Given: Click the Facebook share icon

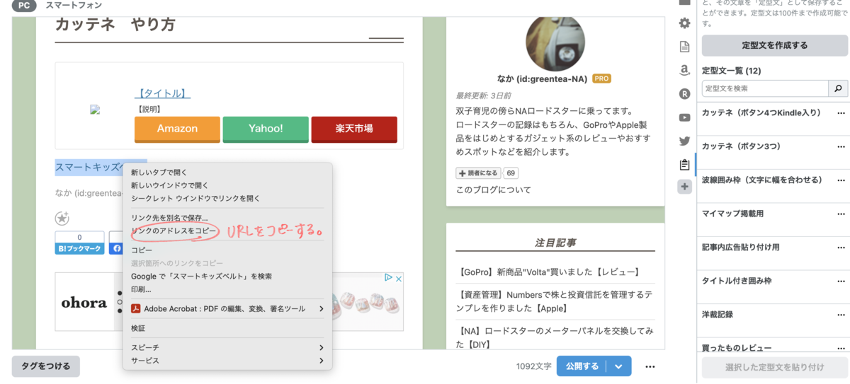Looking at the screenshot, I should pos(116,248).
